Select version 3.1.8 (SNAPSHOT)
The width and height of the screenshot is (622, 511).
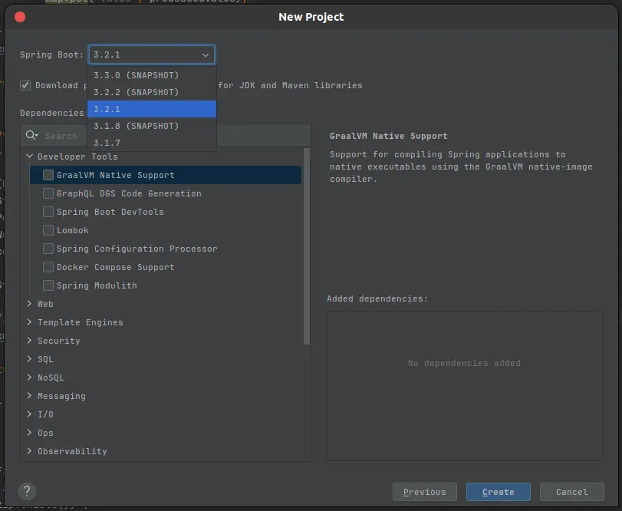(x=152, y=126)
